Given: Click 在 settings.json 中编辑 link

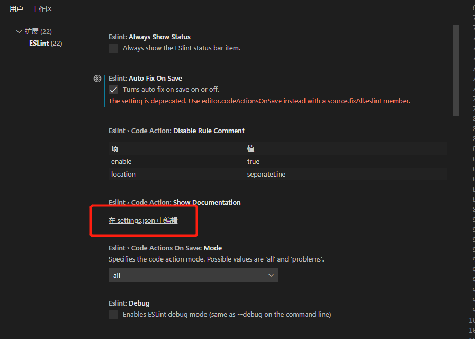Looking at the screenshot, I should point(143,220).
